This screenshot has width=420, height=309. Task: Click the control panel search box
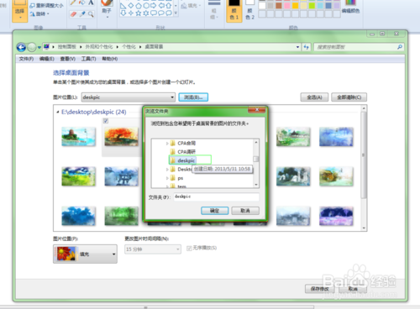359,47
